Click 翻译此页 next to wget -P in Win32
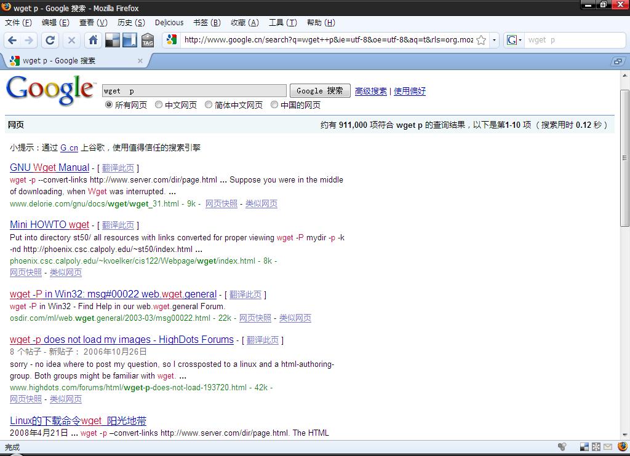The image size is (630, 456). pyautogui.click(x=245, y=294)
